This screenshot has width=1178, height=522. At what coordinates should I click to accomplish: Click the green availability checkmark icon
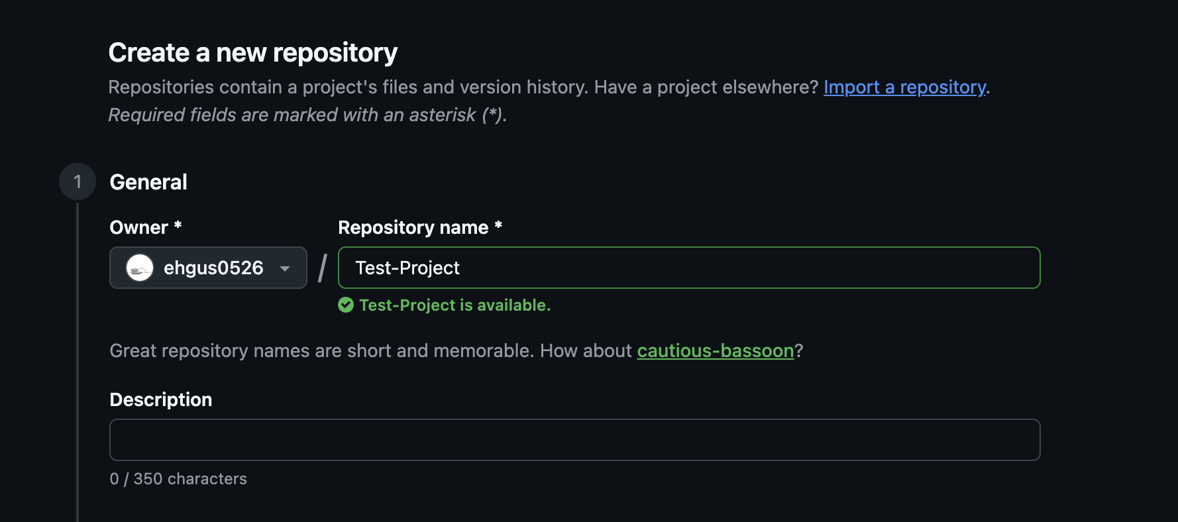coord(346,305)
